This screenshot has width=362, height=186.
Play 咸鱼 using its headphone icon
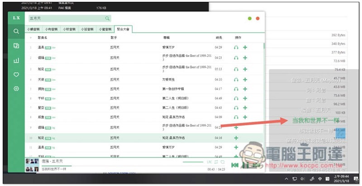[x=236, y=117]
